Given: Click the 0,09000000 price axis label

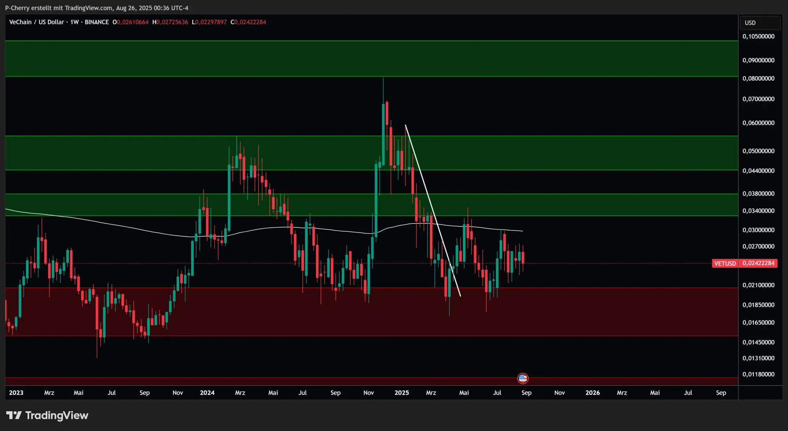Looking at the screenshot, I should [758, 60].
